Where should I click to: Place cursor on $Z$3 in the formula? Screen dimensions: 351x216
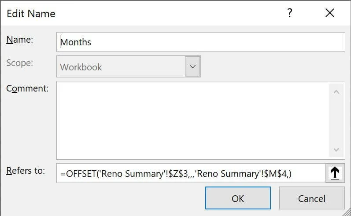click(178, 174)
